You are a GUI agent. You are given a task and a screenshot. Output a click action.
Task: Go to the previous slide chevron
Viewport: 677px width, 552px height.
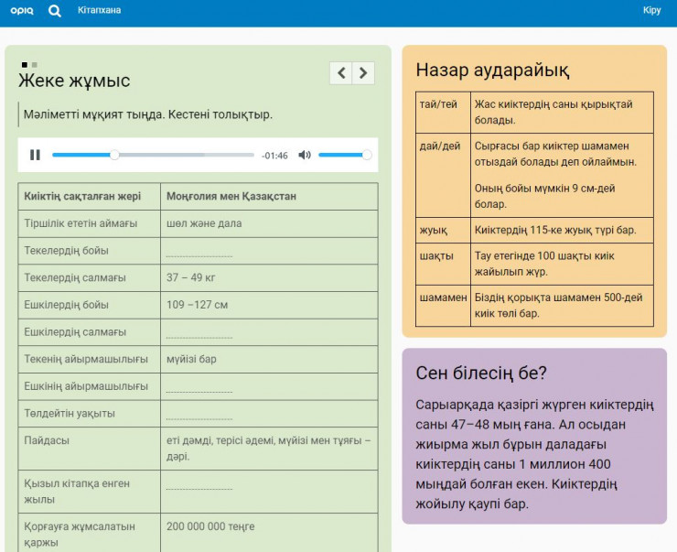click(341, 73)
